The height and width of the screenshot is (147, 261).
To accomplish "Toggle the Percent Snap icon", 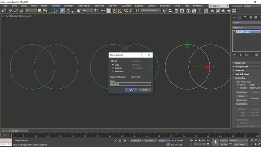I will 126,11.
